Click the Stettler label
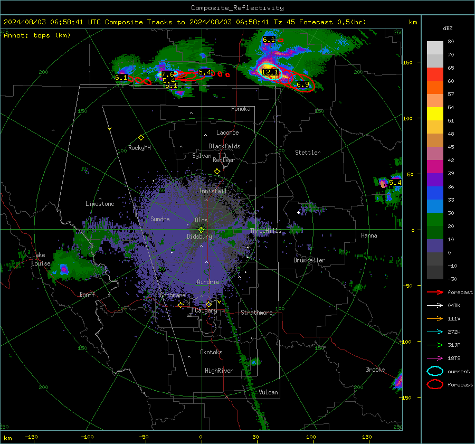This screenshot has width=475, height=444. point(308,153)
